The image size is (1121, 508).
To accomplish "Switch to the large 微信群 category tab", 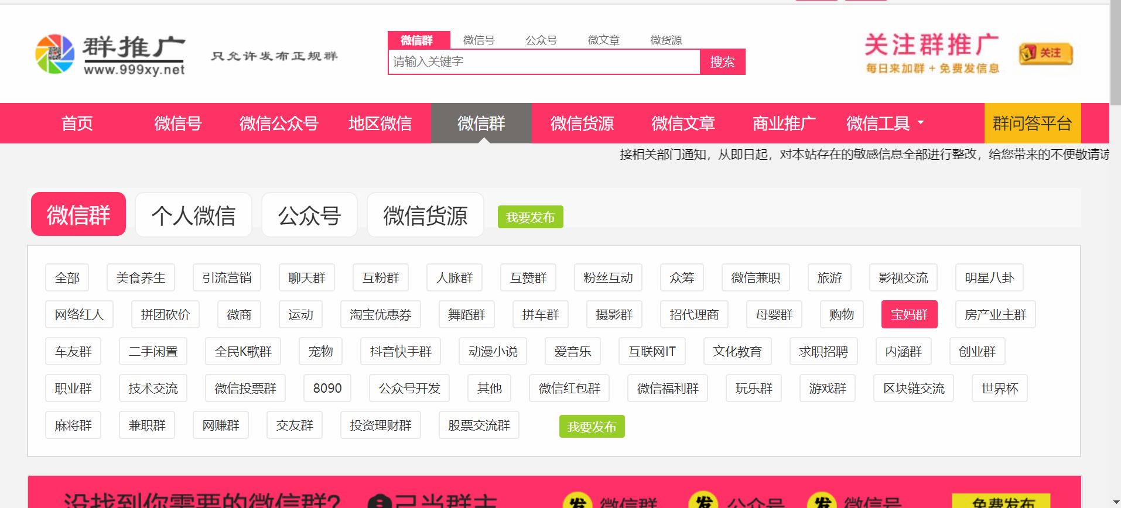I will [78, 214].
